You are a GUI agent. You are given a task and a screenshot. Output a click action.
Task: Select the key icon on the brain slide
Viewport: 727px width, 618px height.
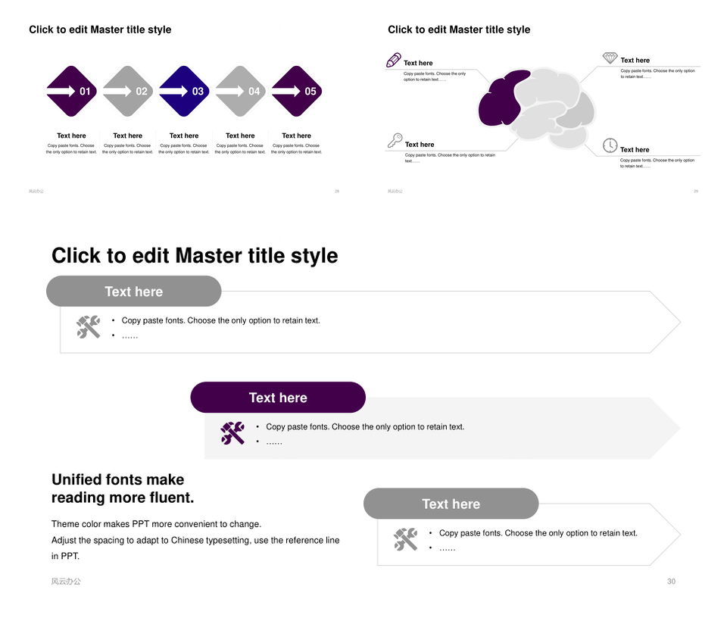[395, 140]
